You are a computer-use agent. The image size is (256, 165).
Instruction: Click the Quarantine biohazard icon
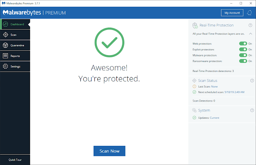coord(5,45)
